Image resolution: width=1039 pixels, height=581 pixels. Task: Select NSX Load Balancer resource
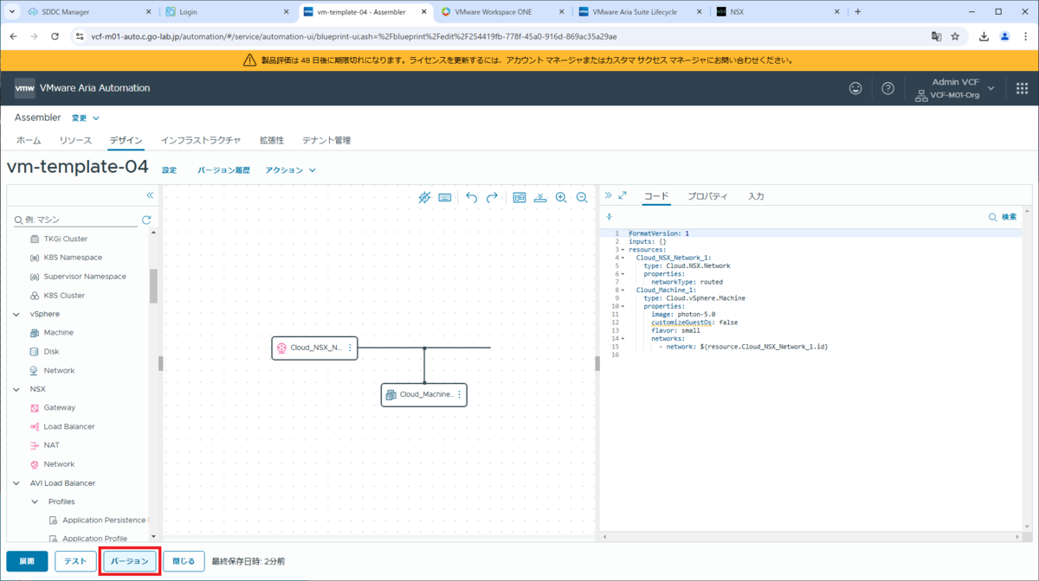click(x=69, y=427)
